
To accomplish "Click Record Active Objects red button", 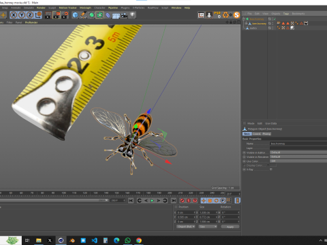I will click(x=182, y=201).
